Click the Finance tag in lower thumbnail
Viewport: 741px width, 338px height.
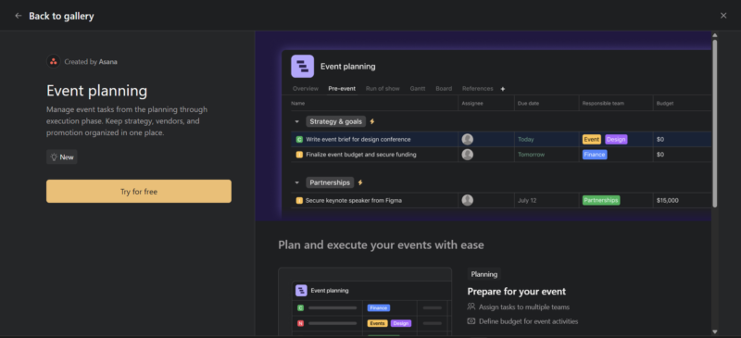[x=379, y=307]
